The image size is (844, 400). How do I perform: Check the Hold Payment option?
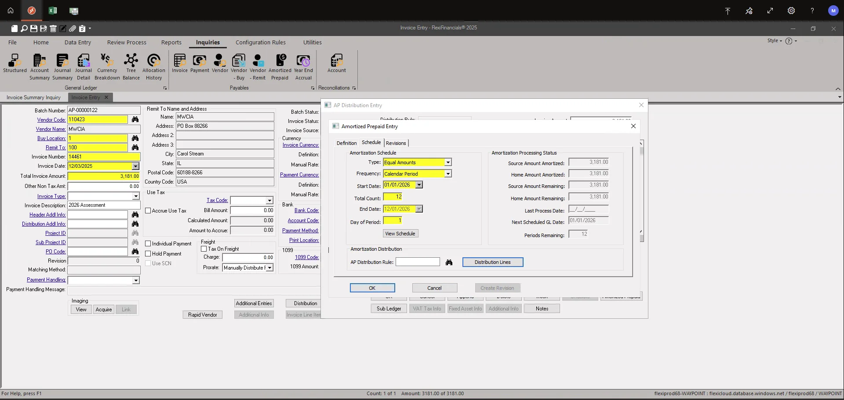149,253
